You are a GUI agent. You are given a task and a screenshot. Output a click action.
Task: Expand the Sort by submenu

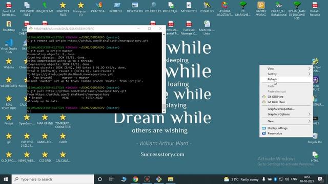pos(286,74)
